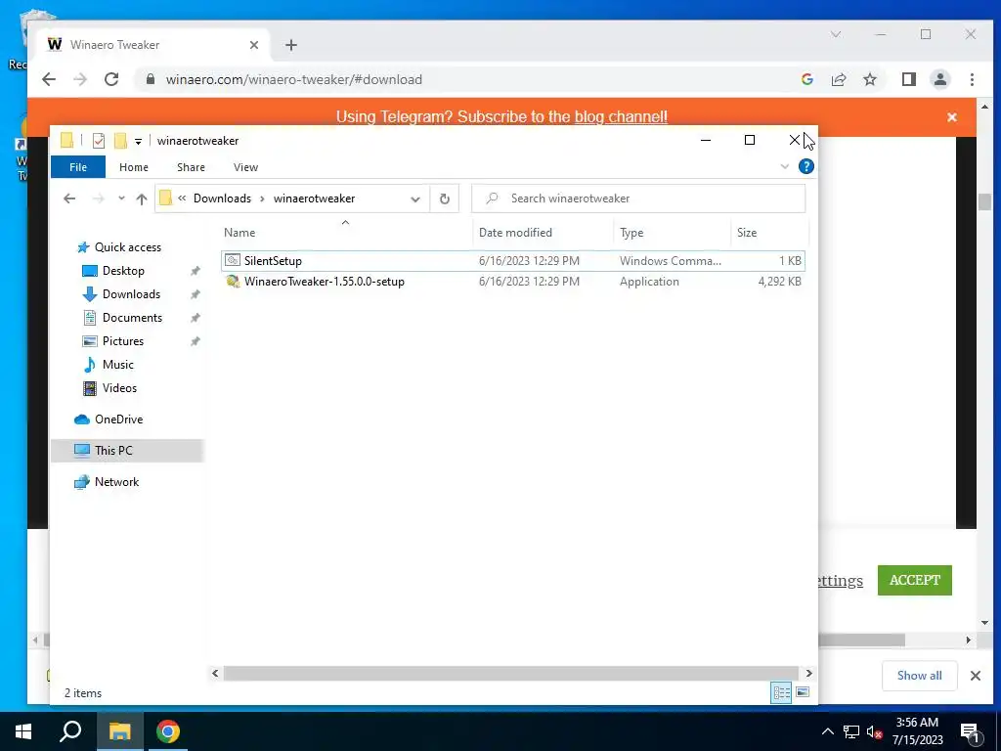Viewport: 1001px width, 751px height.
Task: Click the New folder quick access toolbar icon
Action: pyautogui.click(x=120, y=141)
